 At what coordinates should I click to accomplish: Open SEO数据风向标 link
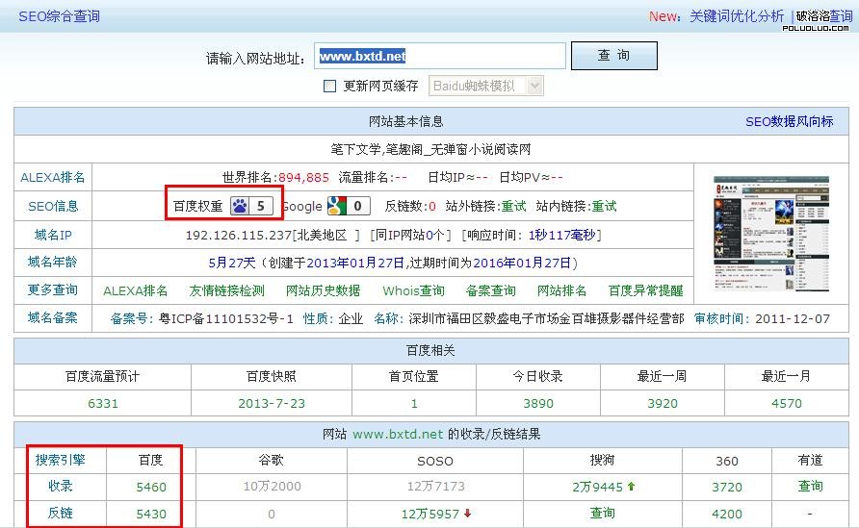pos(789,121)
